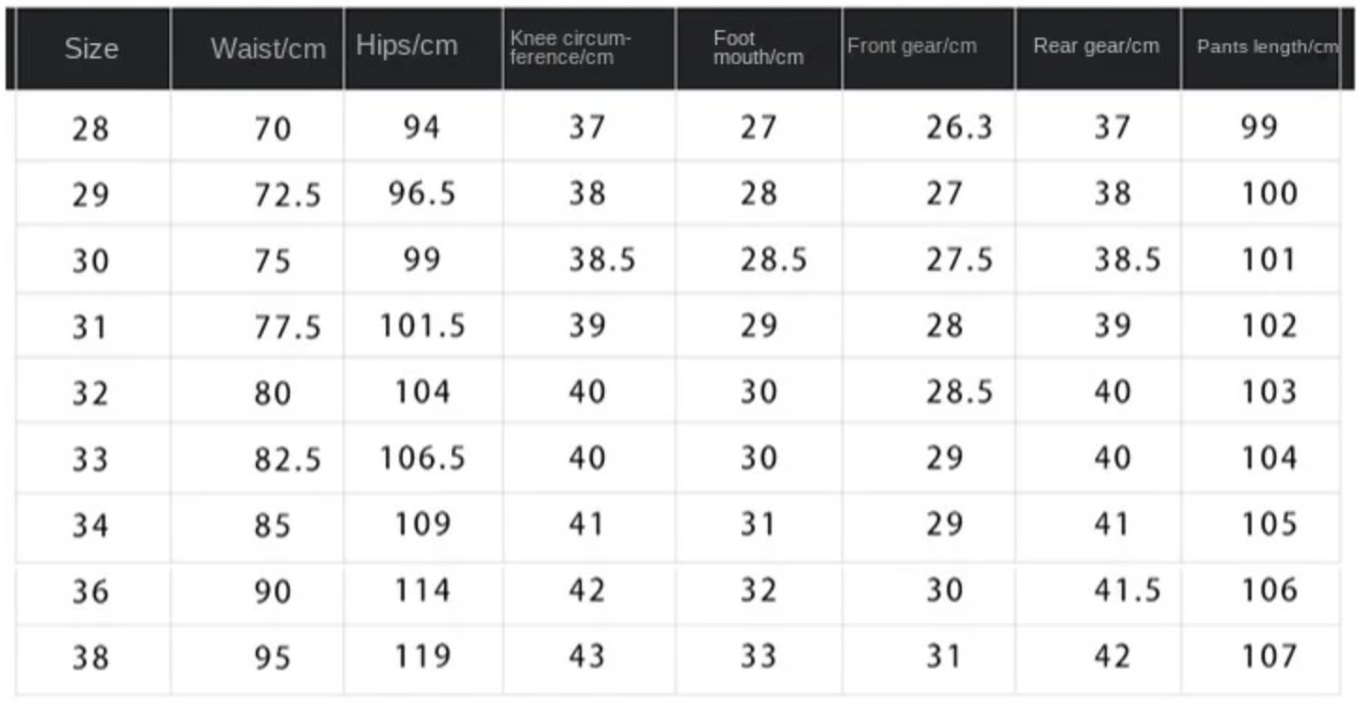Click the 96.5 hips value
The height and width of the screenshot is (704, 1359).
(422, 193)
